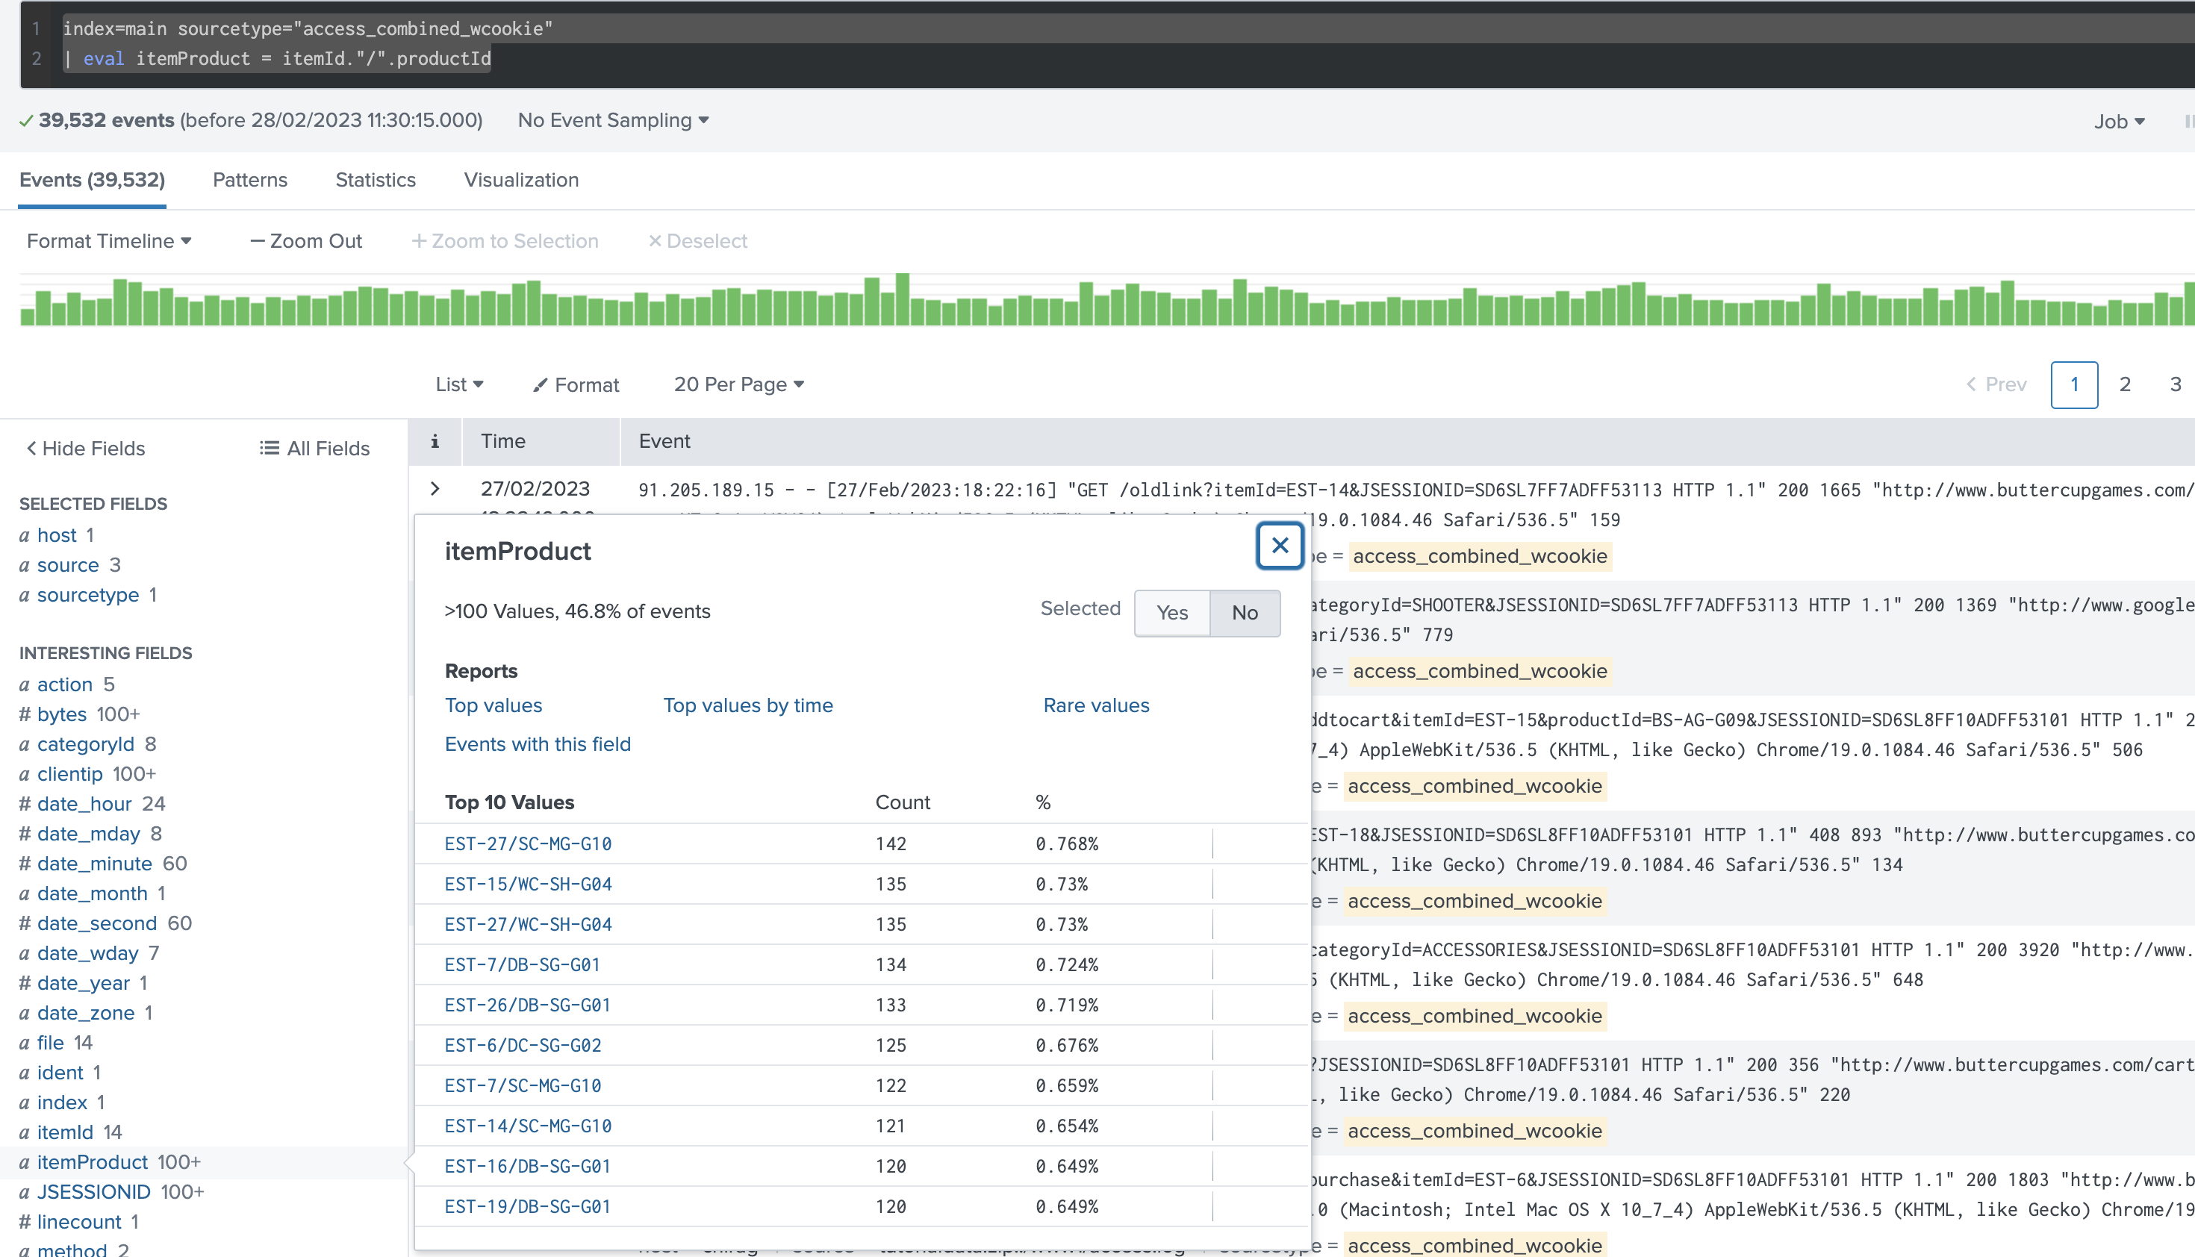The height and width of the screenshot is (1257, 2195).
Task: Click the info column header icon
Action: tap(435, 440)
